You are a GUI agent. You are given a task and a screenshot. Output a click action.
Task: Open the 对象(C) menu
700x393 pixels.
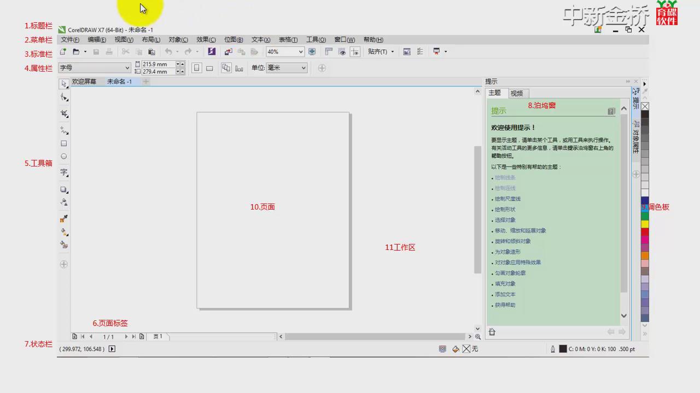pos(178,40)
